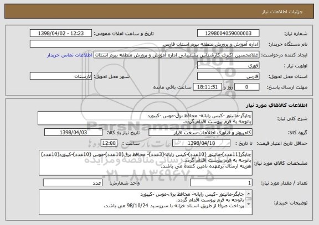
Task: Click the توضیحات خریدار text area
Action: pyautogui.click(x=146, y=202)
